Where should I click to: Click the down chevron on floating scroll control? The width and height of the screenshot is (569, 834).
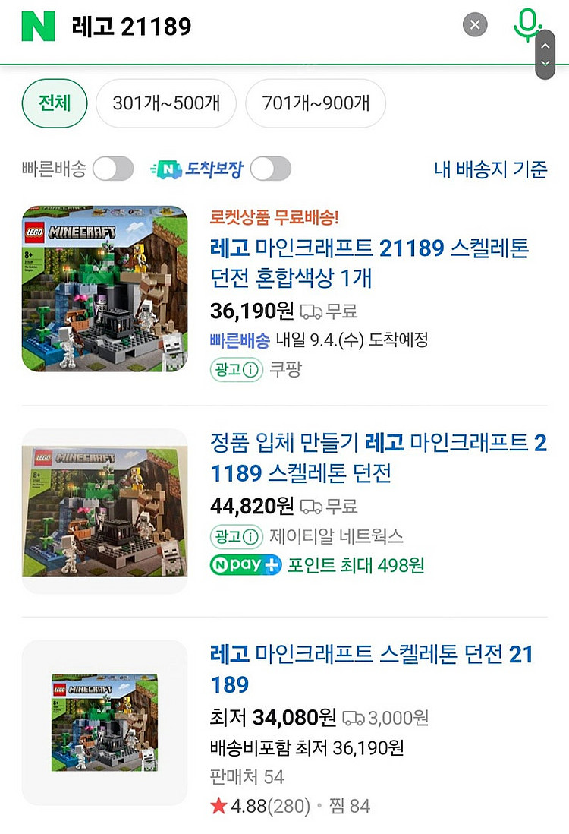(545, 63)
